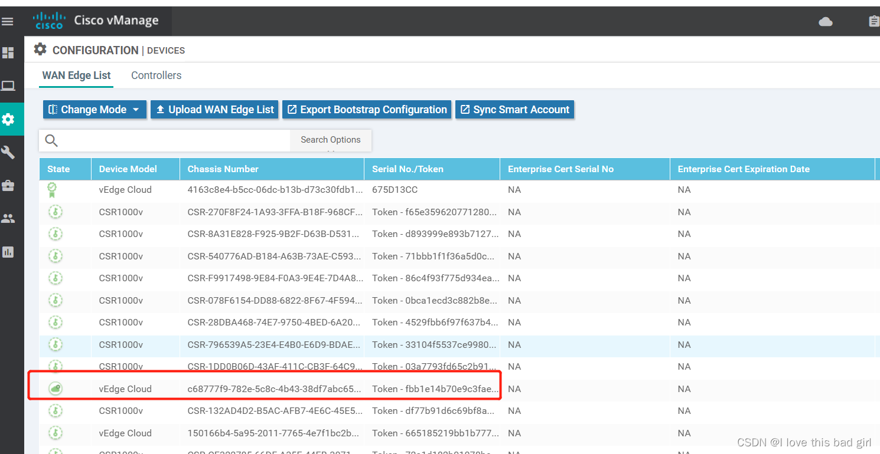Click state icon of CSR-796539A5 row
Image resolution: width=880 pixels, height=454 pixels.
(56, 345)
